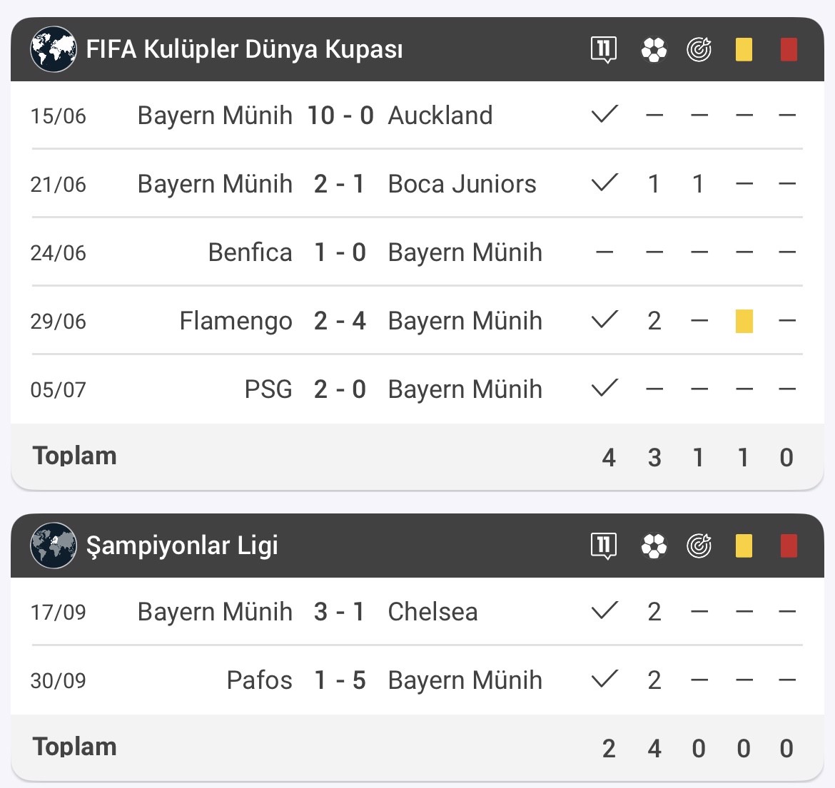Click the goals ball icon in the Şampiyonlar Ligi header
835x788 pixels.
click(654, 546)
